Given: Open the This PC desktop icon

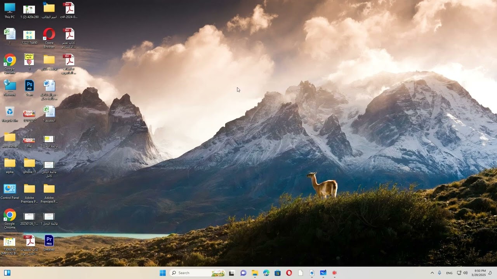Looking at the screenshot, I should click(10, 10).
